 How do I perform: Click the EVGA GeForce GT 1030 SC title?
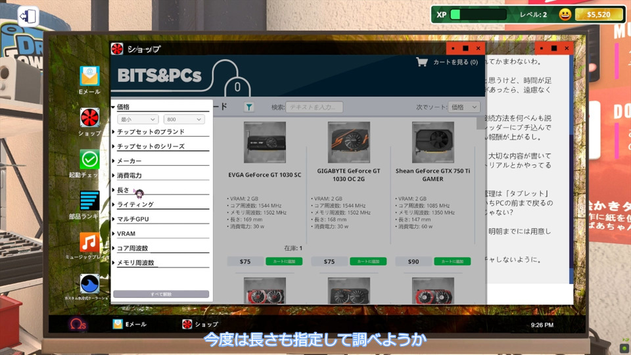pos(265,175)
